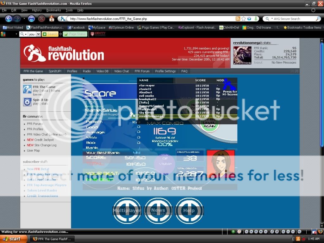Switch to the FFR Forum nav tab
The image size is (324, 243).
pos(142,71)
